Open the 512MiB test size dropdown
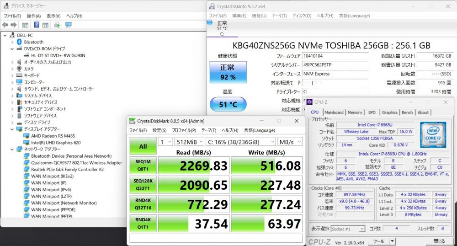This screenshot has height=246, width=457. (x=189, y=142)
